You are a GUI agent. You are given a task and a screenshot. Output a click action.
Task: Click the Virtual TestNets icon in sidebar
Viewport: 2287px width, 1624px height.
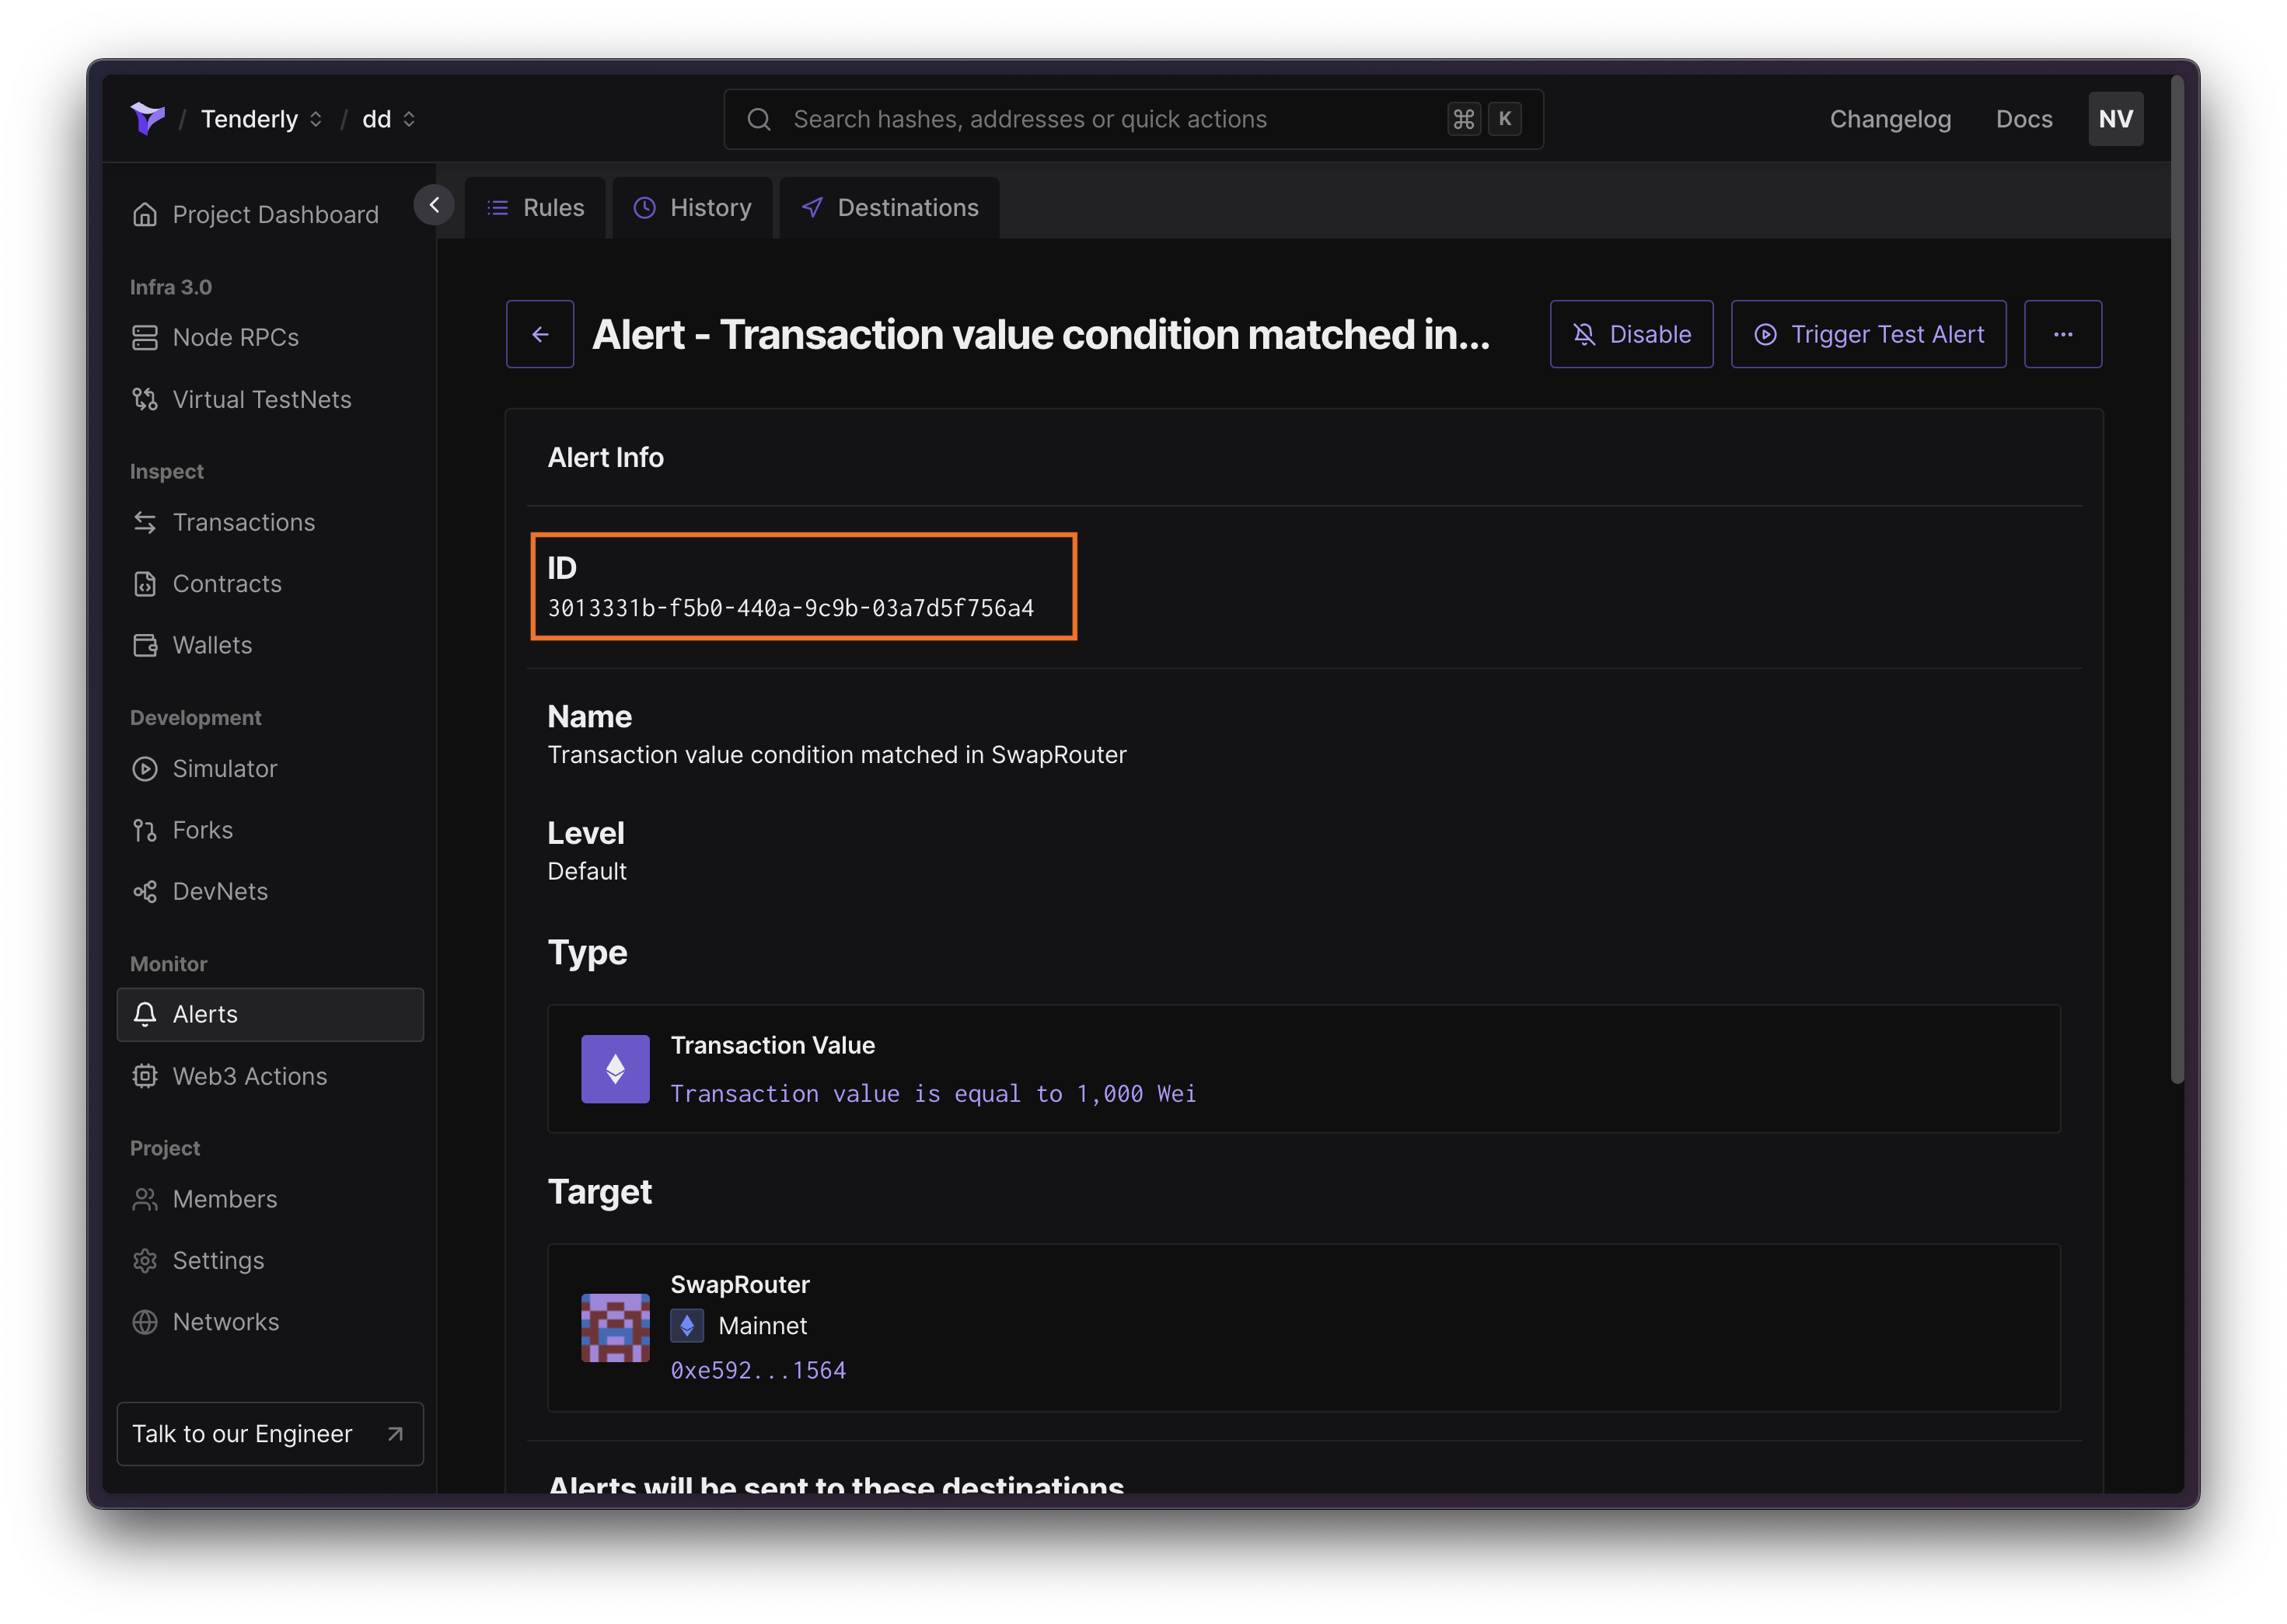pos(144,397)
